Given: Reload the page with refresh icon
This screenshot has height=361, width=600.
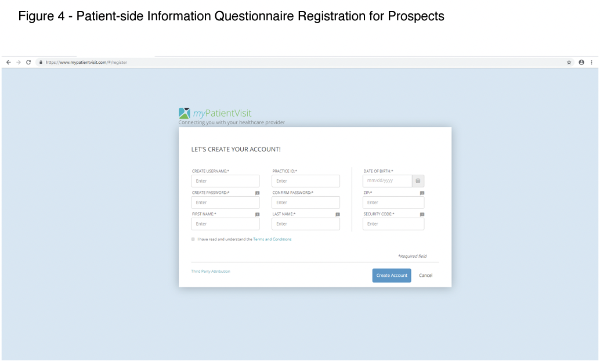Looking at the screenshot, I should (x=28, y=63).
